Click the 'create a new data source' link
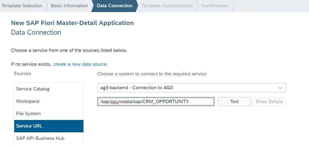Image resolution: width=309 pixels, height=145 pixels. coord(80,64)
